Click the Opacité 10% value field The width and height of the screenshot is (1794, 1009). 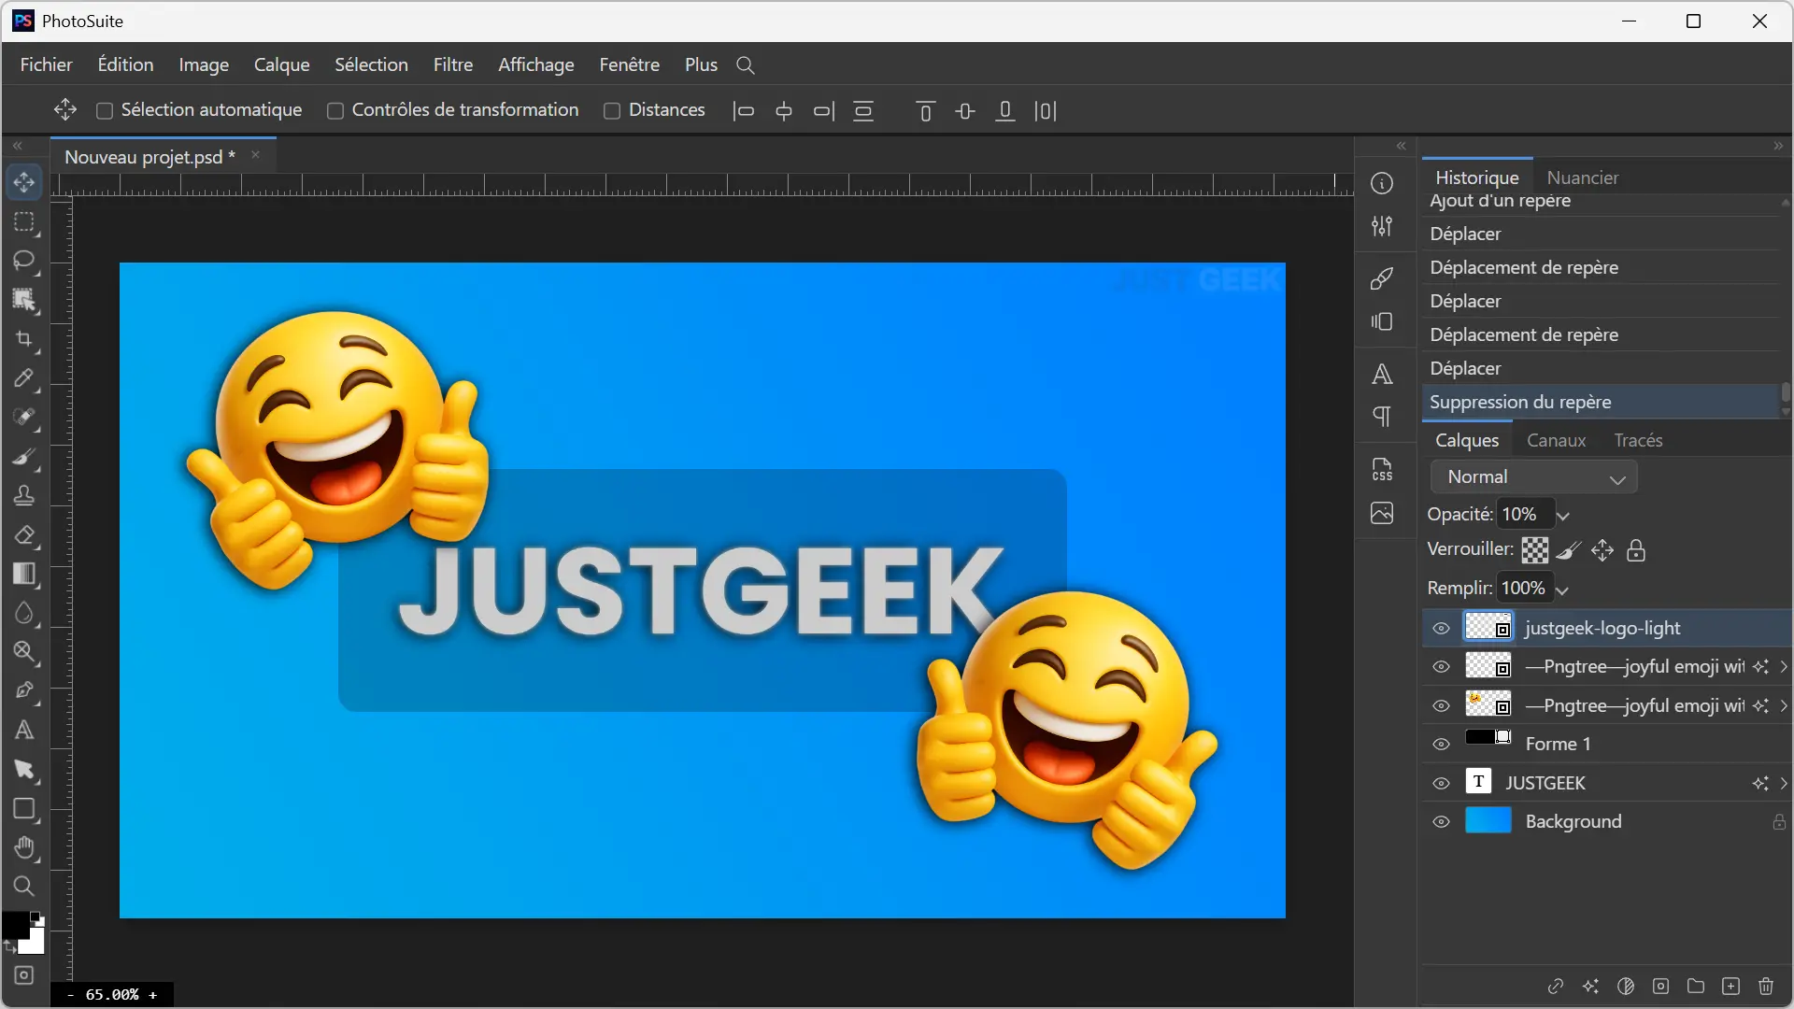pos(1524,514)
